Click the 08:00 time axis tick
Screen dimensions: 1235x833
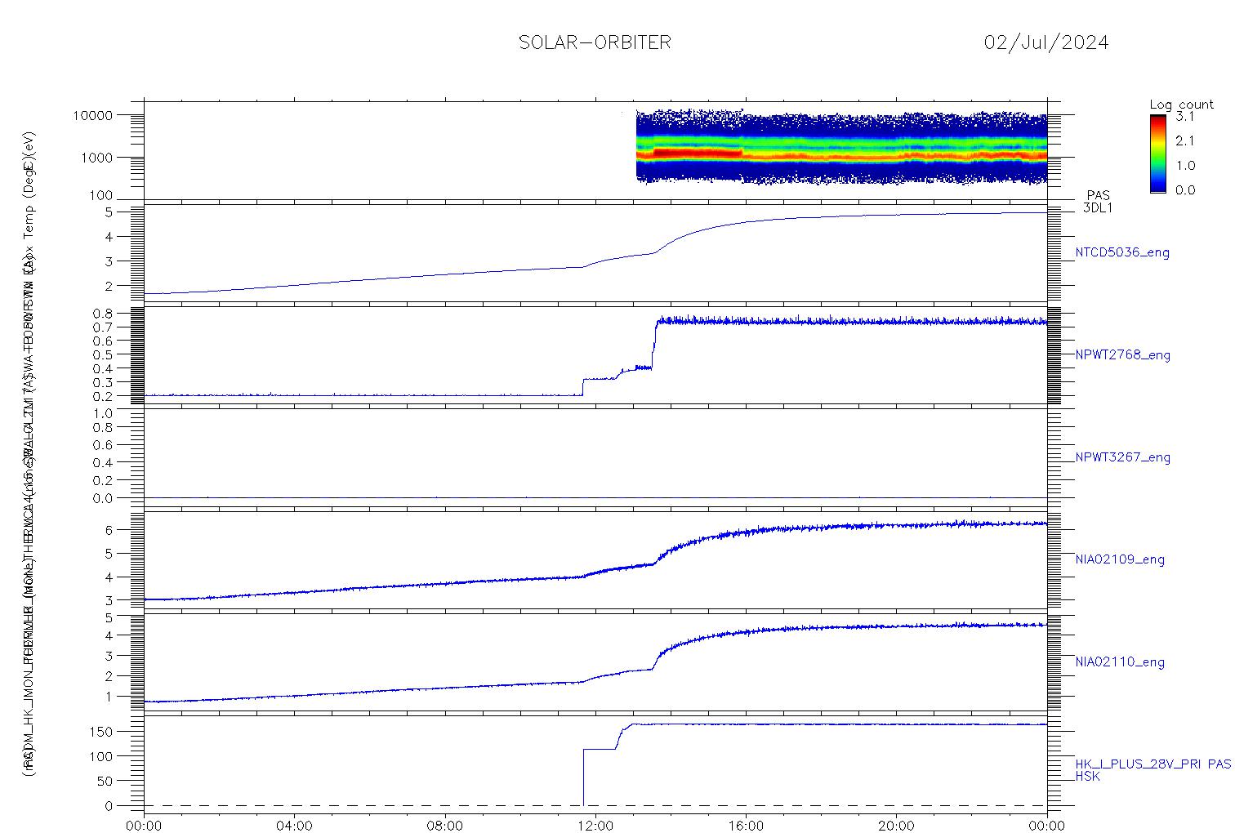[445, 826]
